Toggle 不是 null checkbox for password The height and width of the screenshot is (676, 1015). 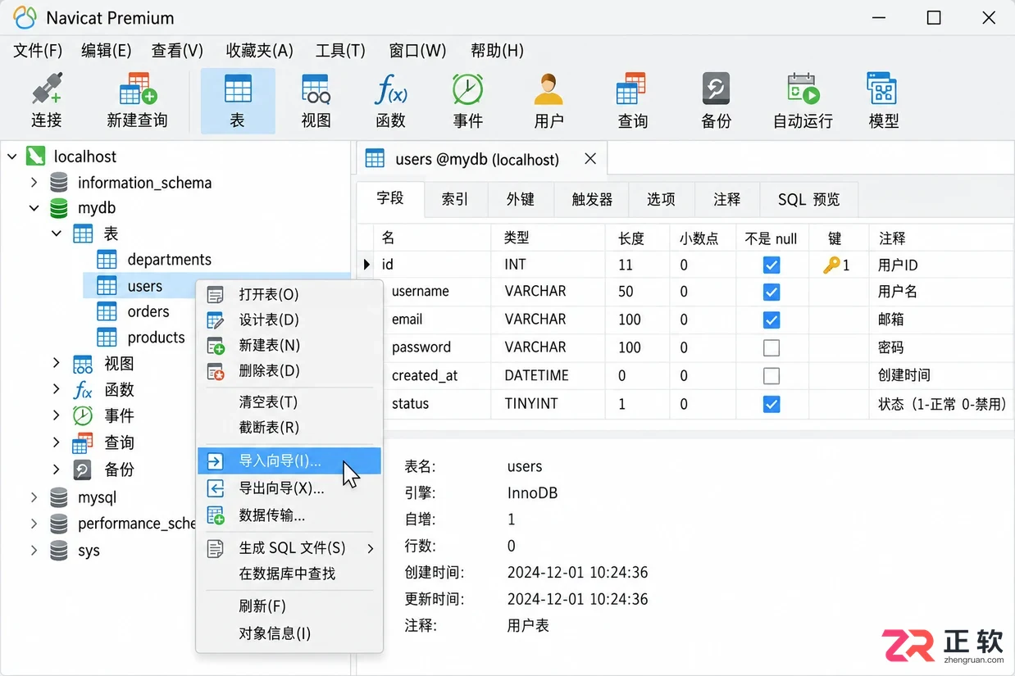(771, 348)
